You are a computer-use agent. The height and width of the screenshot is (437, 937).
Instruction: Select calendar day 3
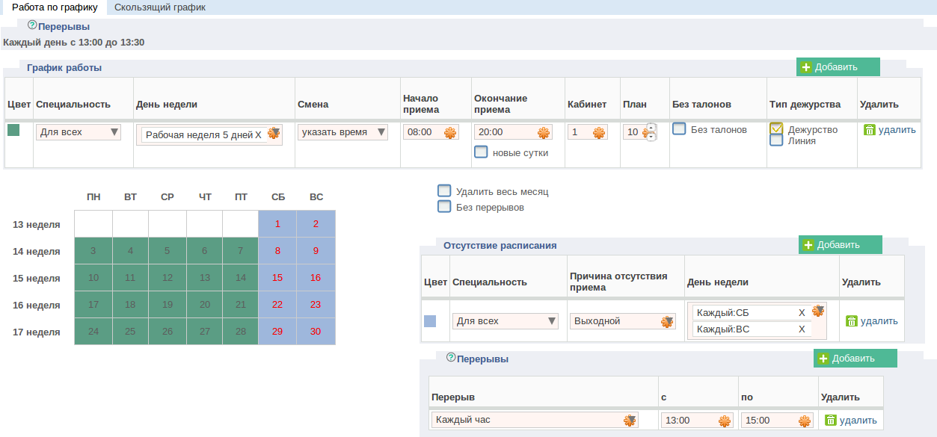tap(93, 251)
